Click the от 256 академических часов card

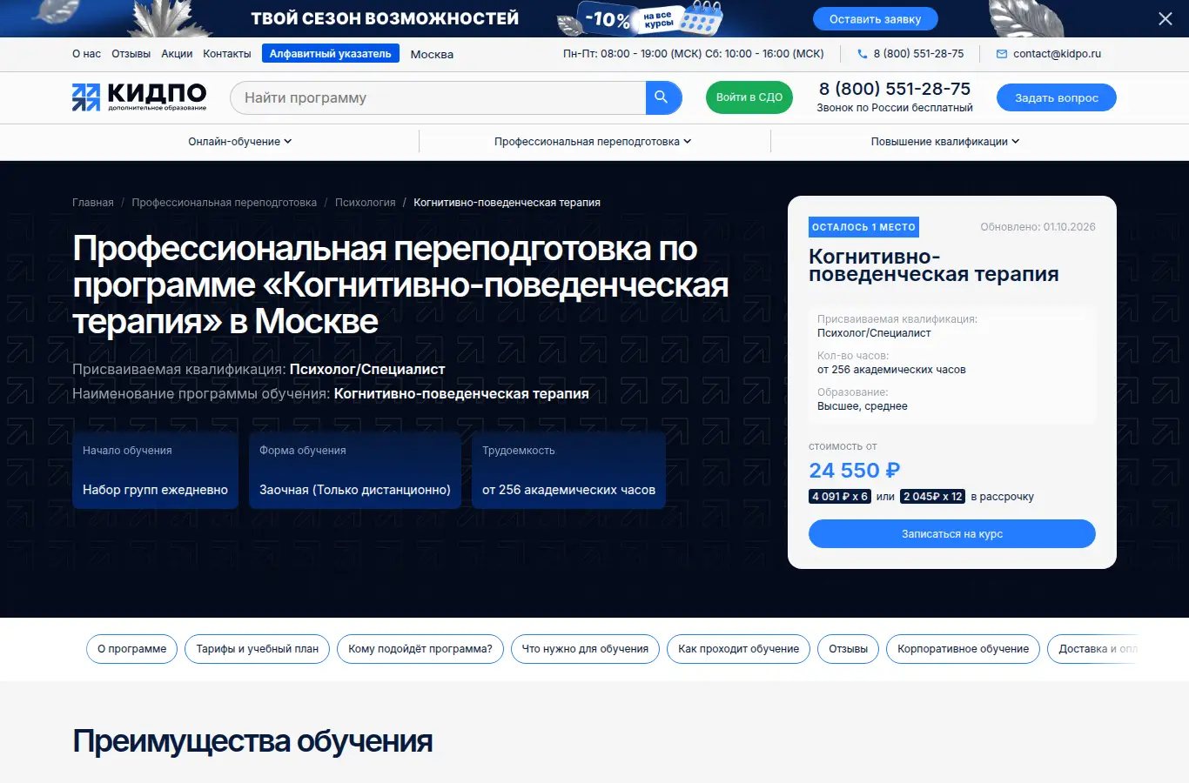click(568, 470)
